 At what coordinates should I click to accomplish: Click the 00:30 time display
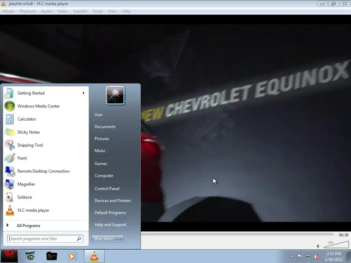[343, 235]
